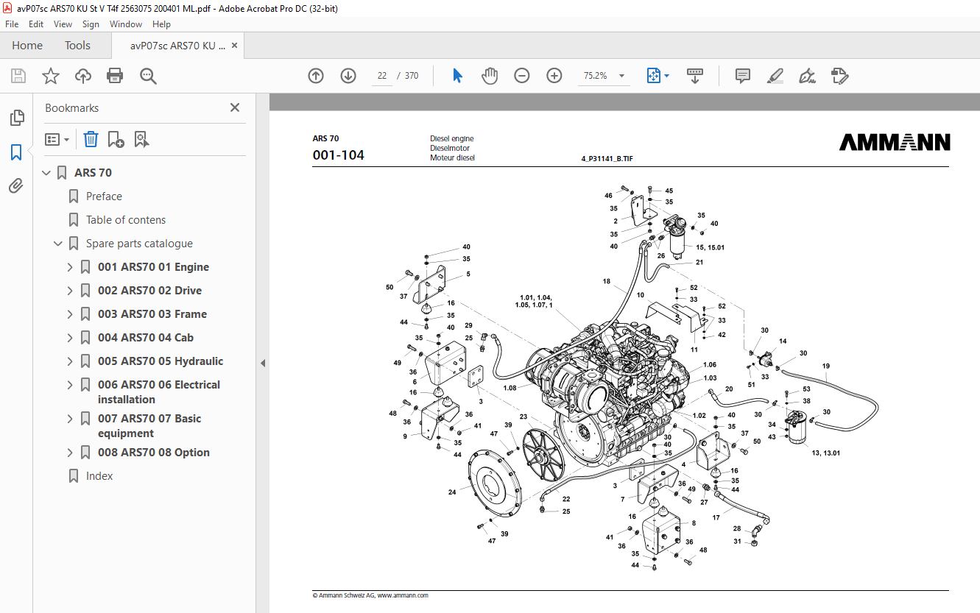Print the document with printer icon
980x613 pixels.
(115, 76)
